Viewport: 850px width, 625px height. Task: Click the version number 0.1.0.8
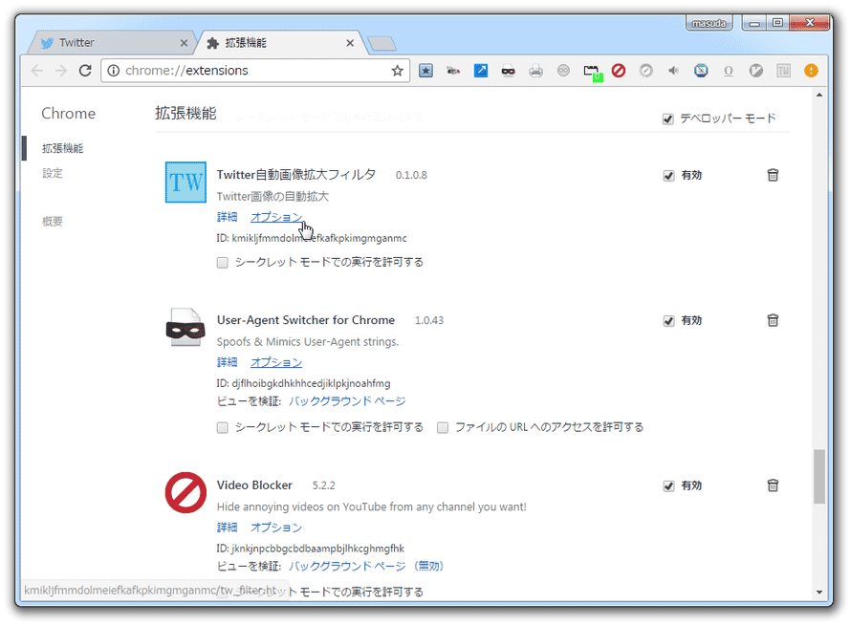[x=411, y=176]
